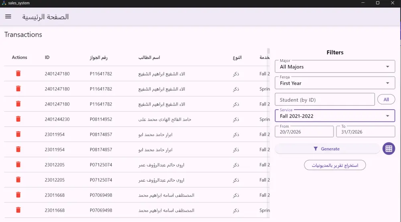This screenshot has width=401, height=222.
Task: Click passport P07069498 in the Spring row
Action: 101,210
